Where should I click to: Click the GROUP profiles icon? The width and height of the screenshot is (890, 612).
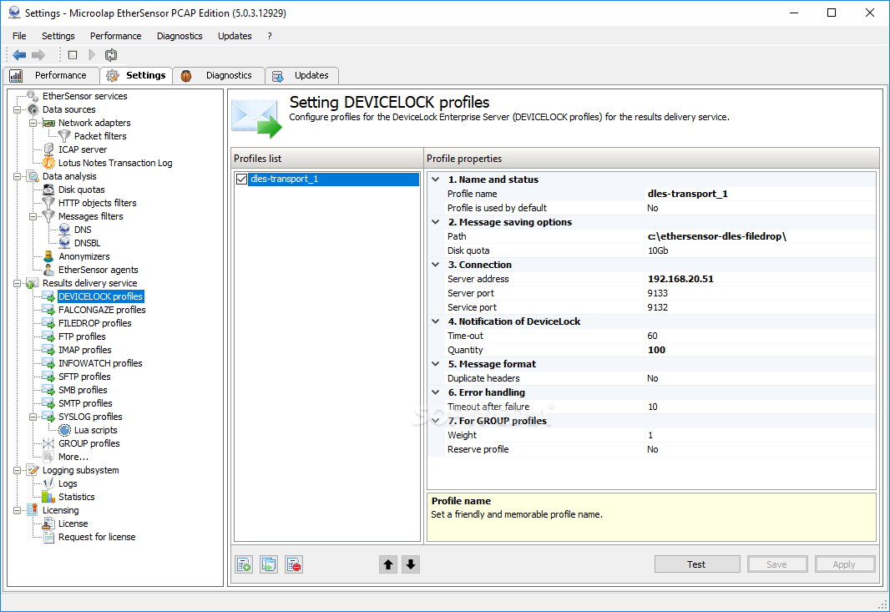point(48,443)
